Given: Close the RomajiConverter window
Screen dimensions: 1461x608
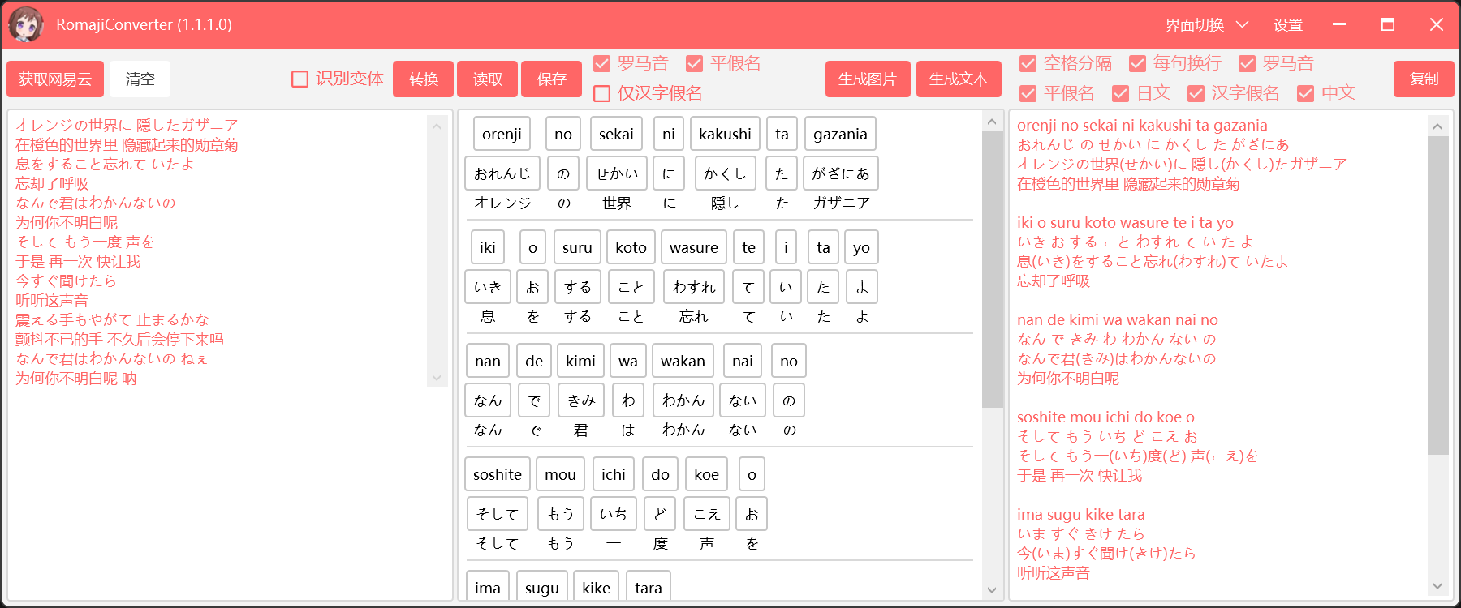Looking at the screenshot, I should 1437,24.
